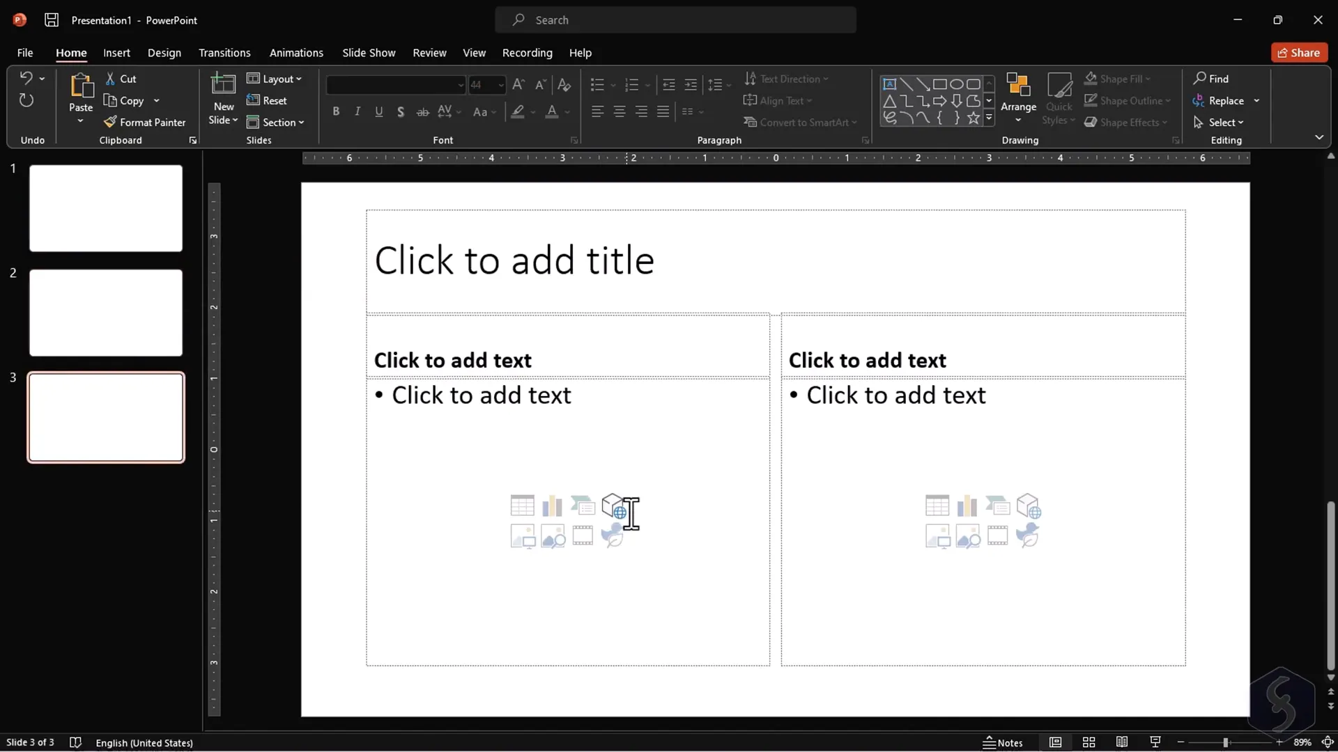This screenshot has height=752, width=1338.
Task: Toggle text Shadow
Action: (x=401, y=111)
